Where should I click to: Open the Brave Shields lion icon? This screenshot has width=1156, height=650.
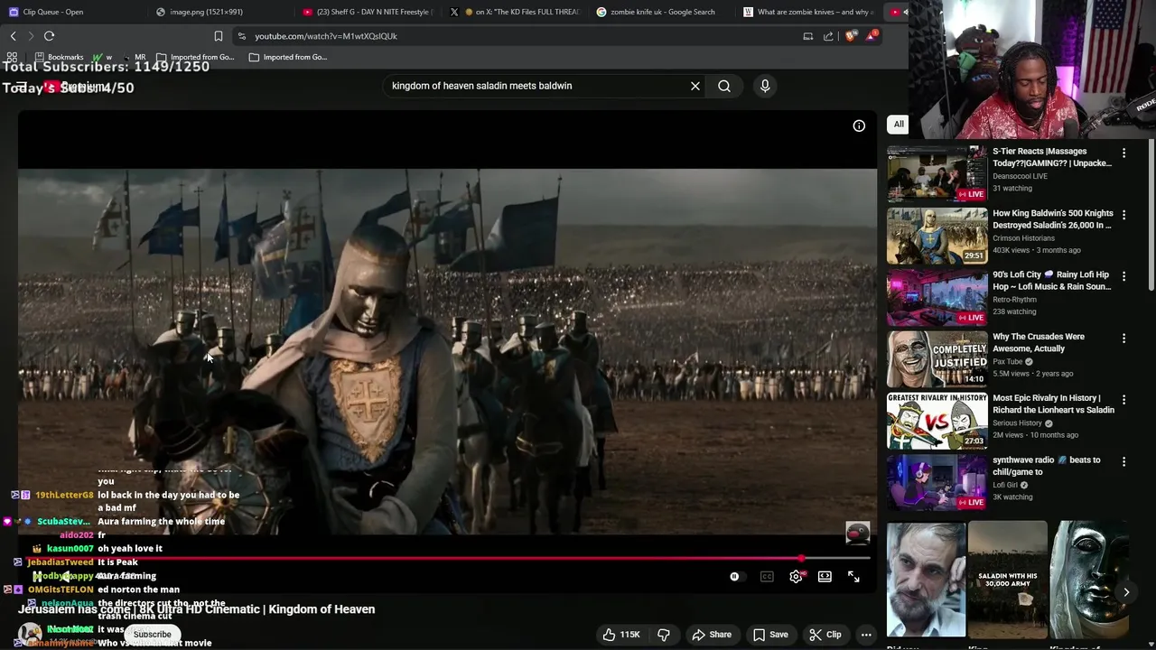[851, 36]
